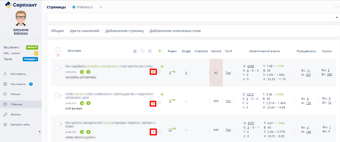Click the Excel export icon in table header
The width and height of the screenshot is (340, 142).
tap(135, 51)
